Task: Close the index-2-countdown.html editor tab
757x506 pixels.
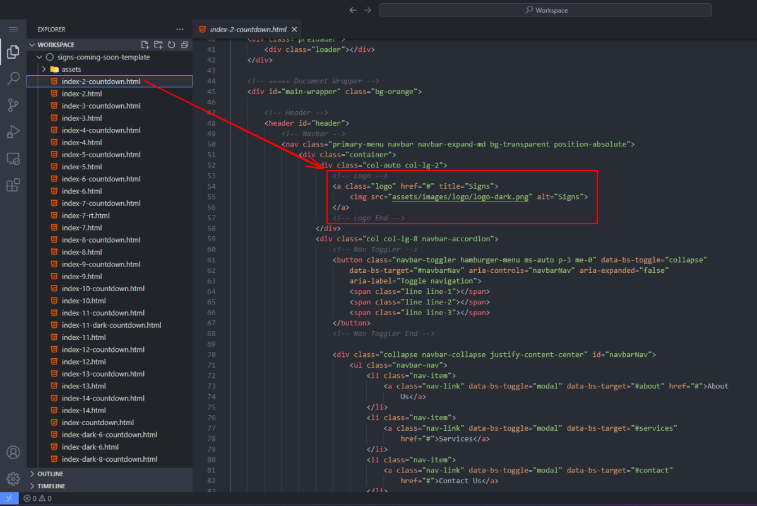Action: (294, 30)
